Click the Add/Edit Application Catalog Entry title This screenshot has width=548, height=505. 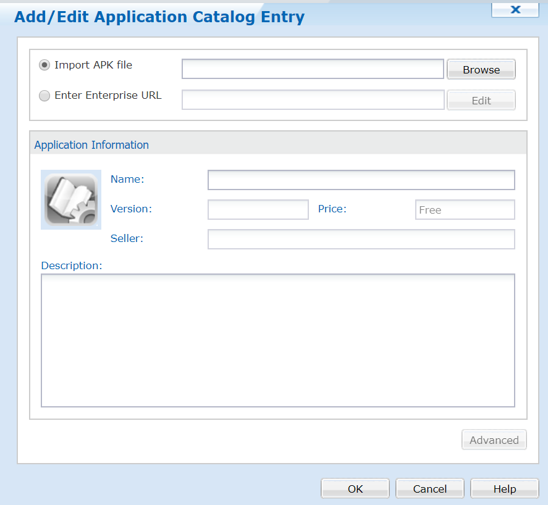(x=159, y=17)
